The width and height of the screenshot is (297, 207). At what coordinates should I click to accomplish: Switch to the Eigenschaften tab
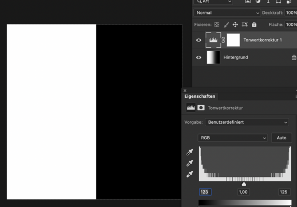pos(200,96)
